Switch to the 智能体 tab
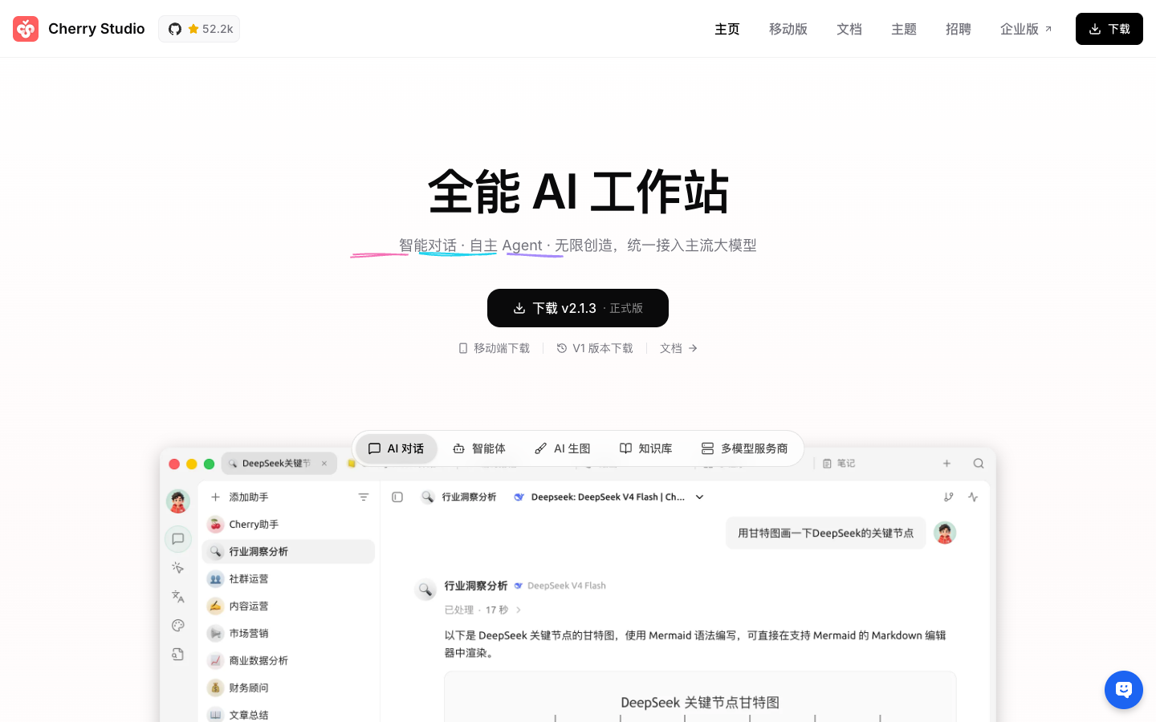 point(479,448)
